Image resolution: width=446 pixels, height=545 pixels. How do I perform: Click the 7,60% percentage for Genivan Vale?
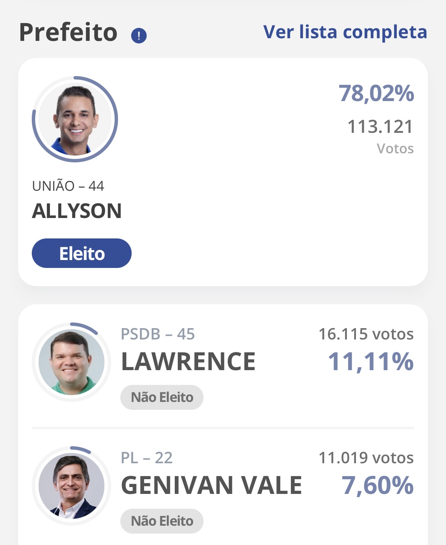coord(378,486)
